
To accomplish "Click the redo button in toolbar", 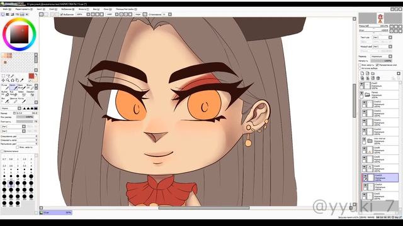I will [46, 14].
